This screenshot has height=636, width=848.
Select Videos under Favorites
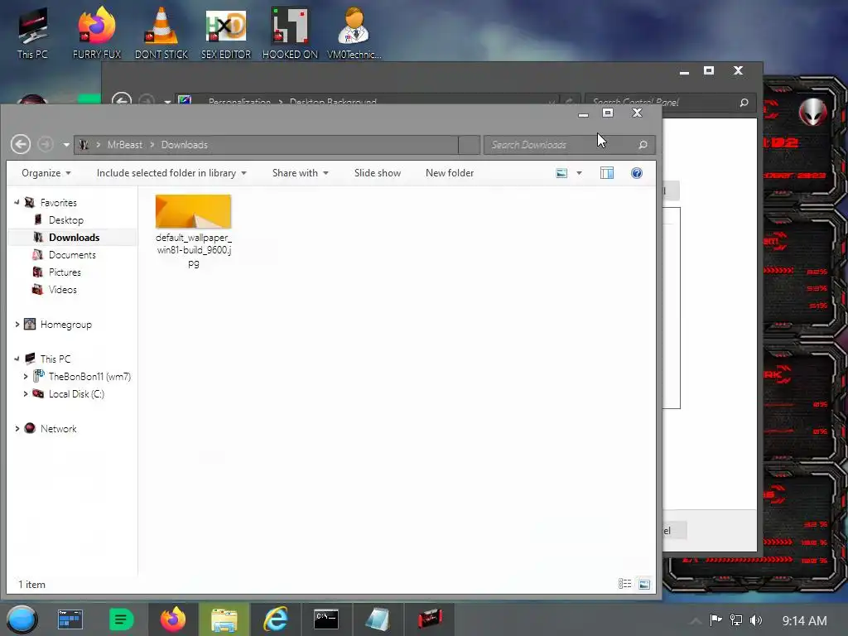click(63, 289)
